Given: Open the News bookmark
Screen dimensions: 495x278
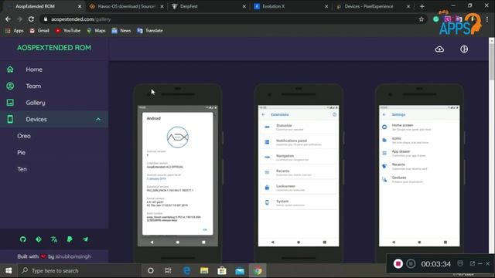Looking at the screenshot, I should coord(121,31).
